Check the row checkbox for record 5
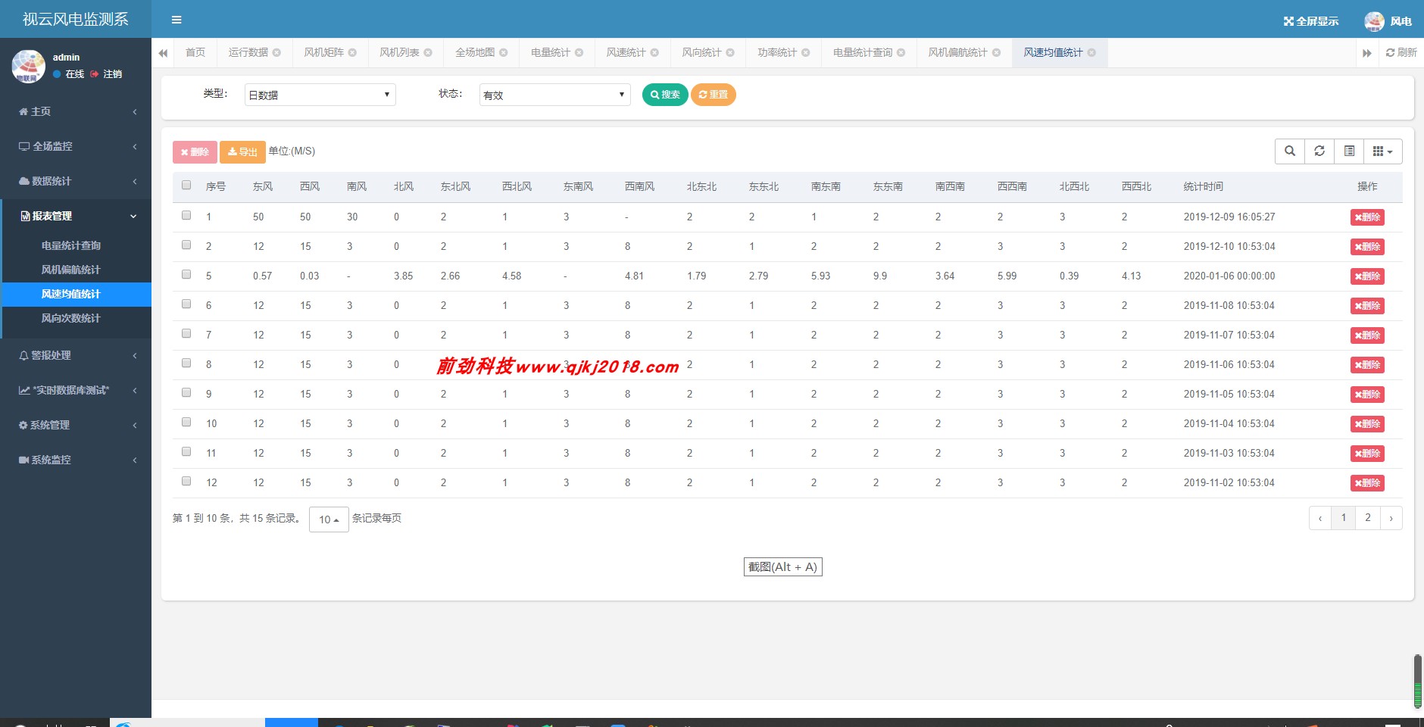Image resolution: width=1424 pixels, height=727 pixels. [186, 273]
